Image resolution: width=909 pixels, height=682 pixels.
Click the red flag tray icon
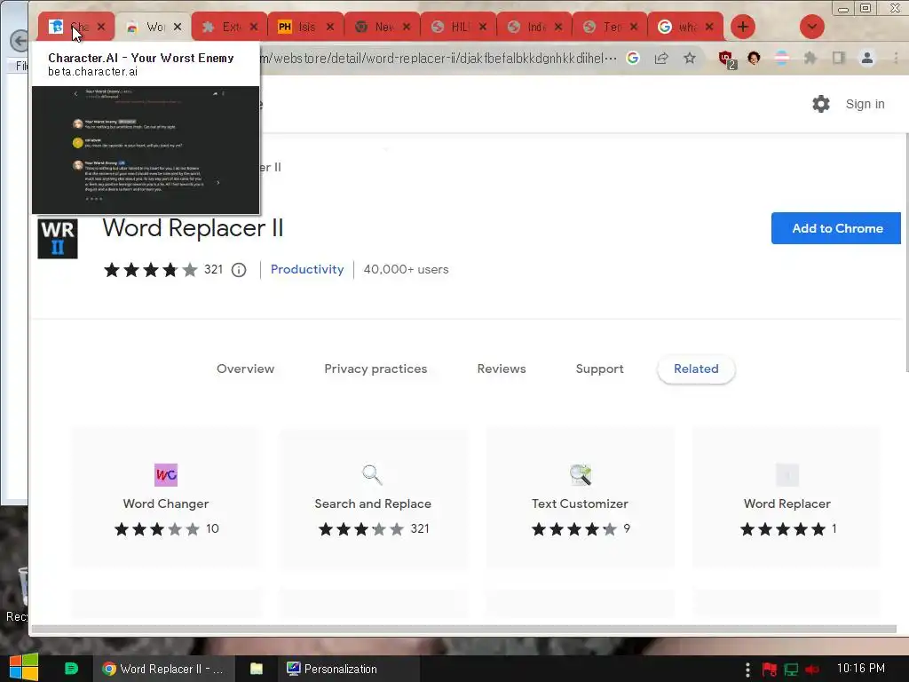coord(770,670)
